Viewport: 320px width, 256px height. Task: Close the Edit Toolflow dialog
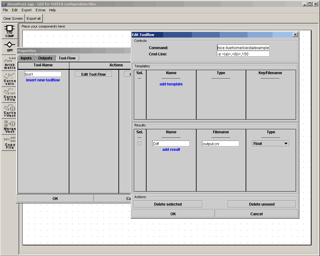coord(295,35)
